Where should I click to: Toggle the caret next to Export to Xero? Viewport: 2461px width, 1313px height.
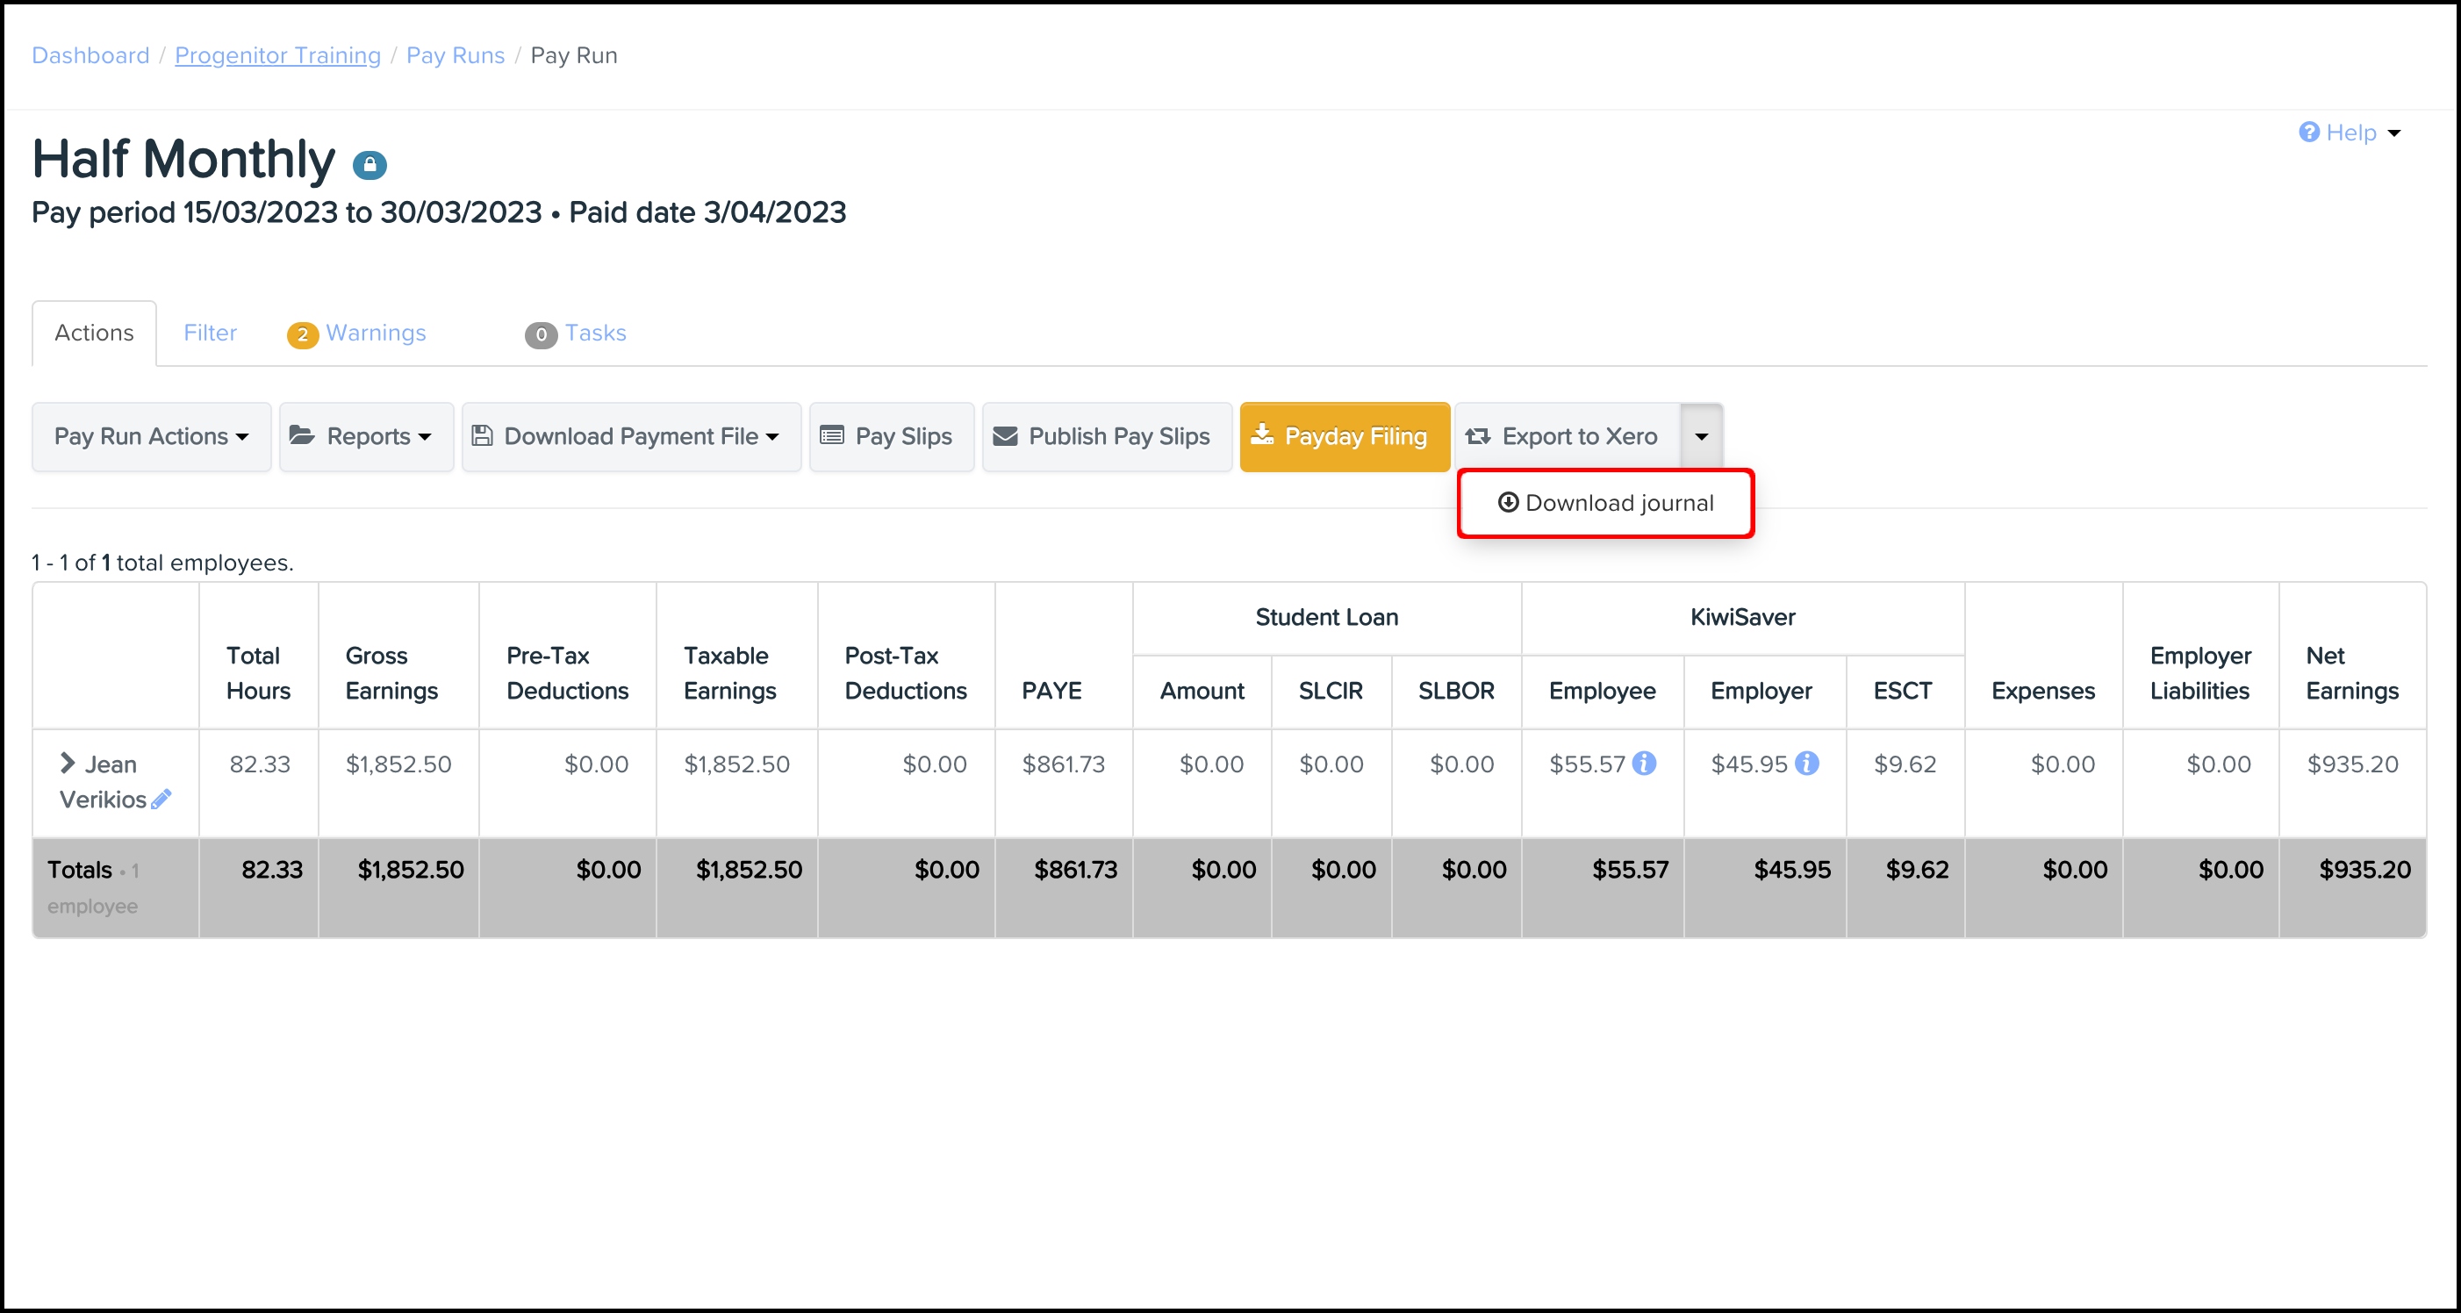coord(1701,435)
